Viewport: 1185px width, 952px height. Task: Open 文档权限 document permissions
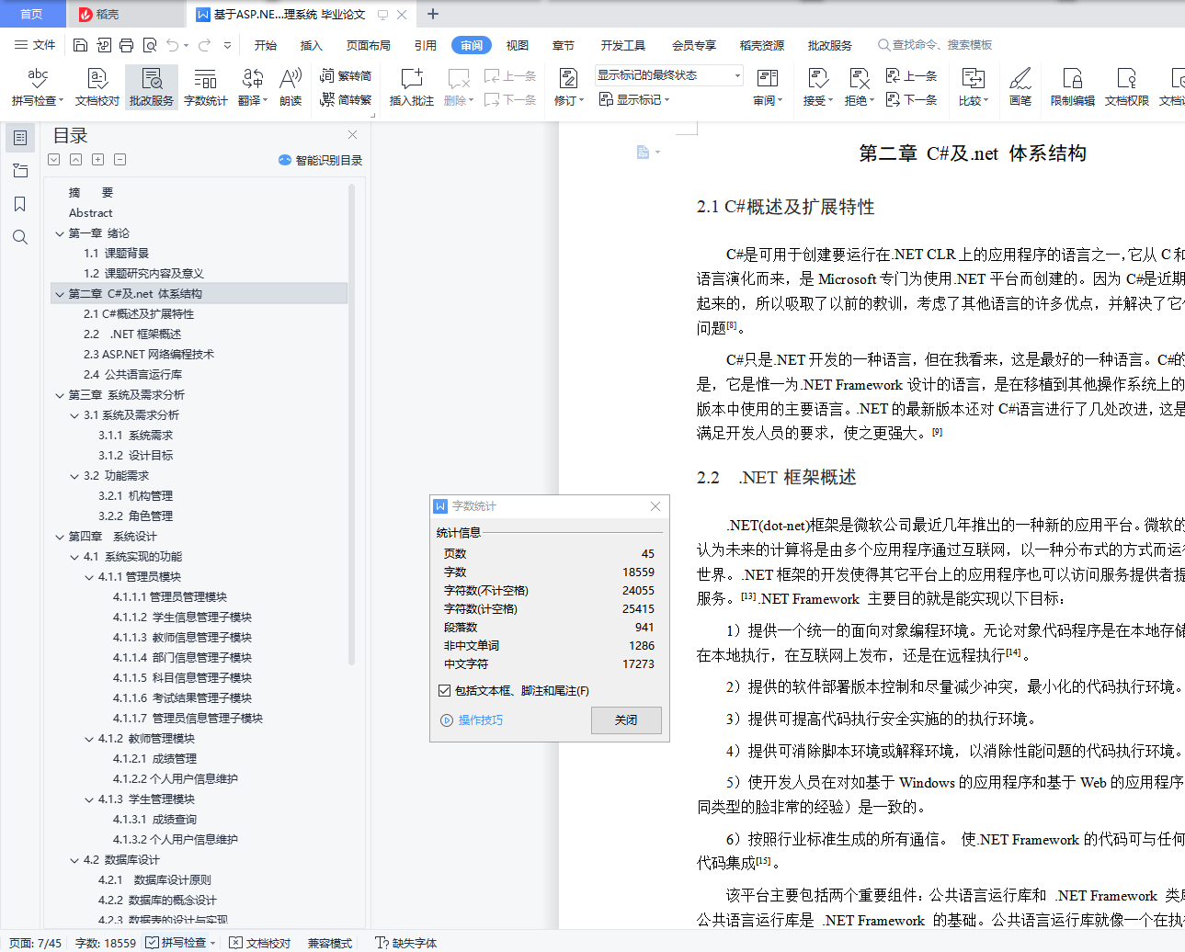[1127, 87]
